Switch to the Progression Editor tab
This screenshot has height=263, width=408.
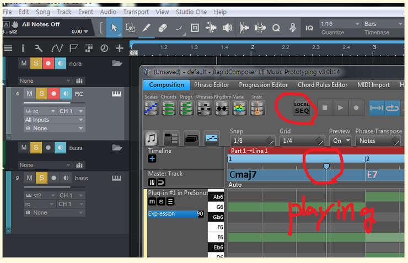click(x=264, y=85)
